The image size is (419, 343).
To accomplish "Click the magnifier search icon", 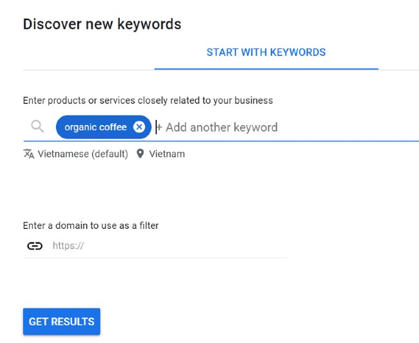I will (x=37, y=126).
